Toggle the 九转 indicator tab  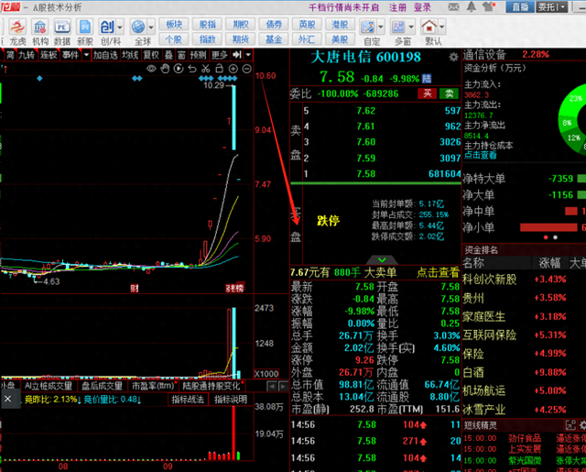click(27, 55)
